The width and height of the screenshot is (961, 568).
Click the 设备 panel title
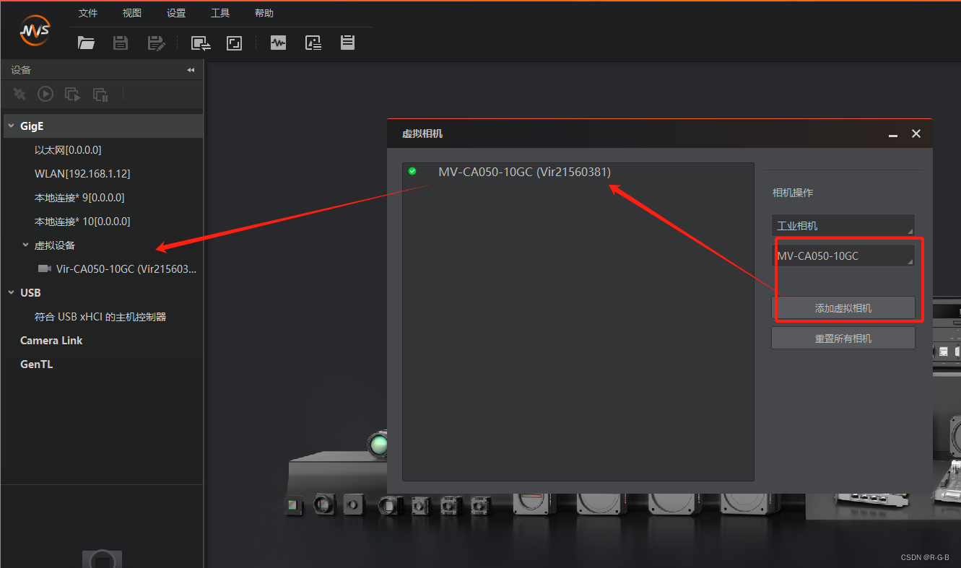coord(21,70)
